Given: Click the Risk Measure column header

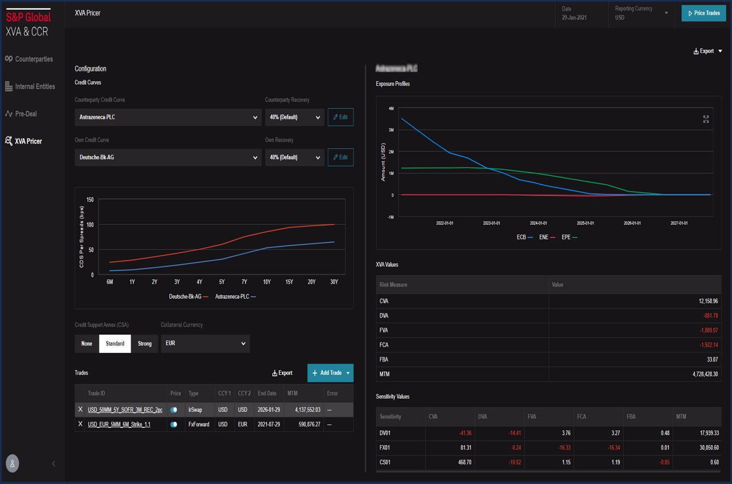Looking at the screenshot, I should pos(393,284).
